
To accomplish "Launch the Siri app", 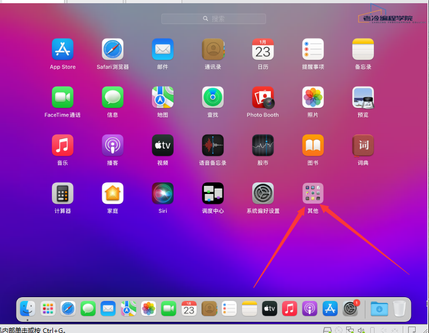I will [163, 193].
